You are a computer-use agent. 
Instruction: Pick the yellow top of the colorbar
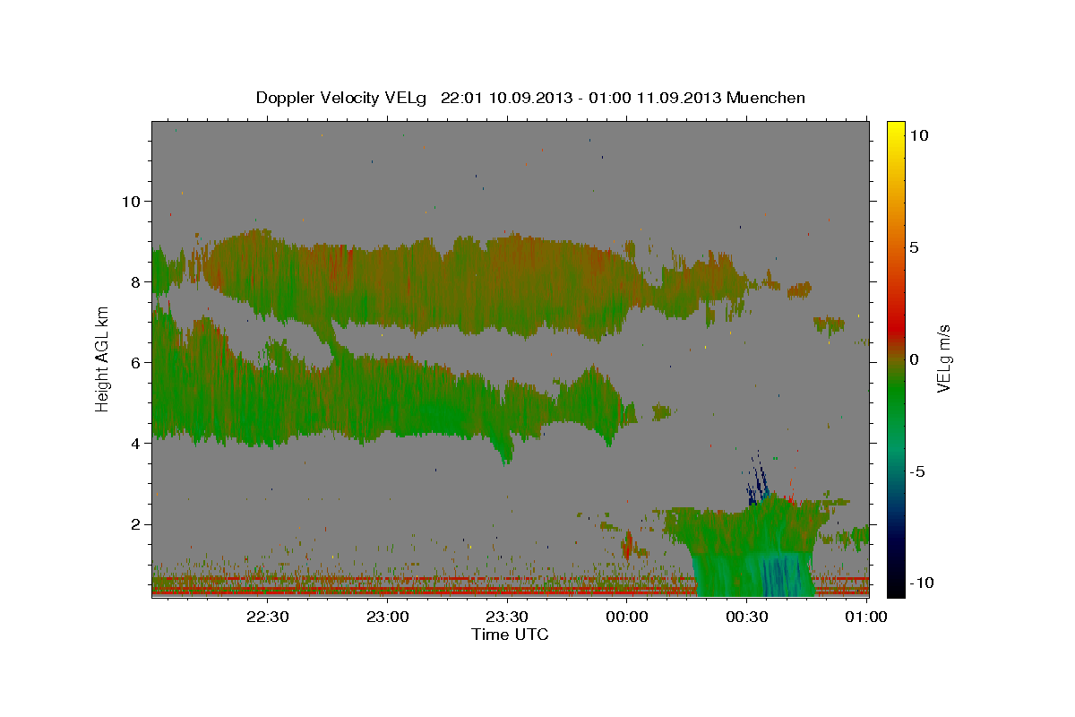tap(895, 130)
